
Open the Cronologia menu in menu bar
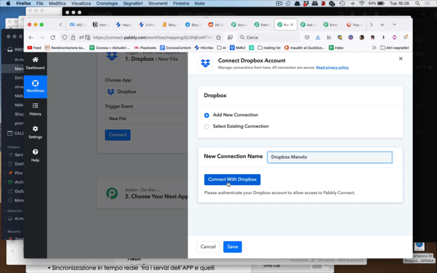click(x=107, y=4)
